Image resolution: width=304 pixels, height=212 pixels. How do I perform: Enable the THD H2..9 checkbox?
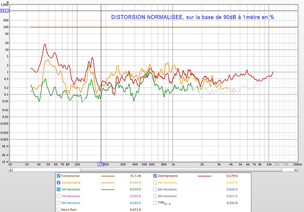pos(155,203)
